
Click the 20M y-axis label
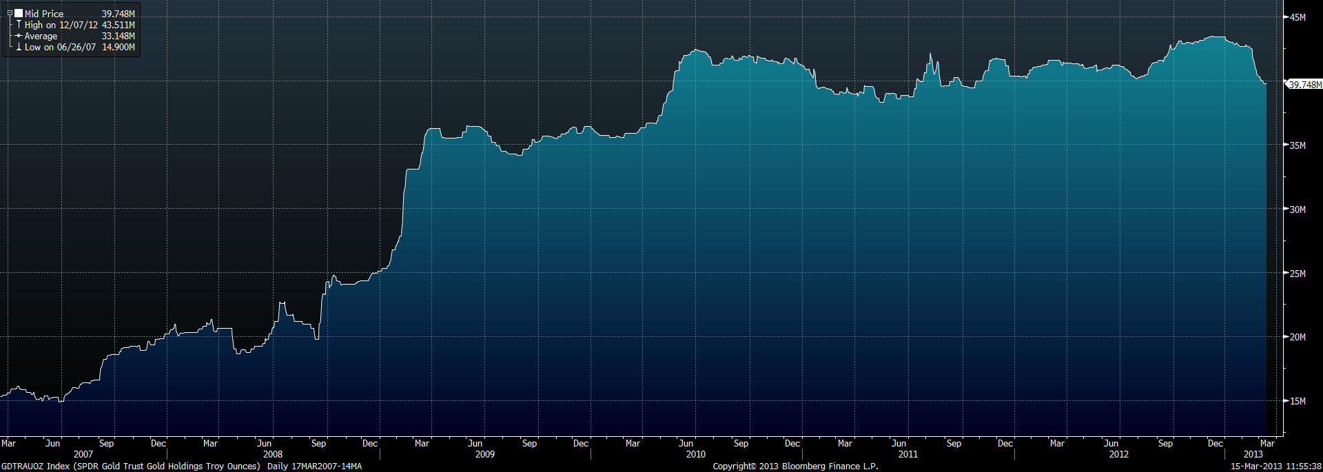click(x=1298, y=337)
